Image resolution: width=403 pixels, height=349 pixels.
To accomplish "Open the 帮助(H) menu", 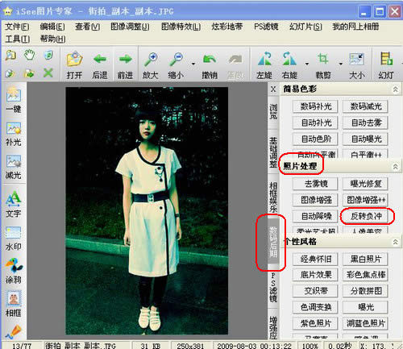I will click(x=52, y=39).
